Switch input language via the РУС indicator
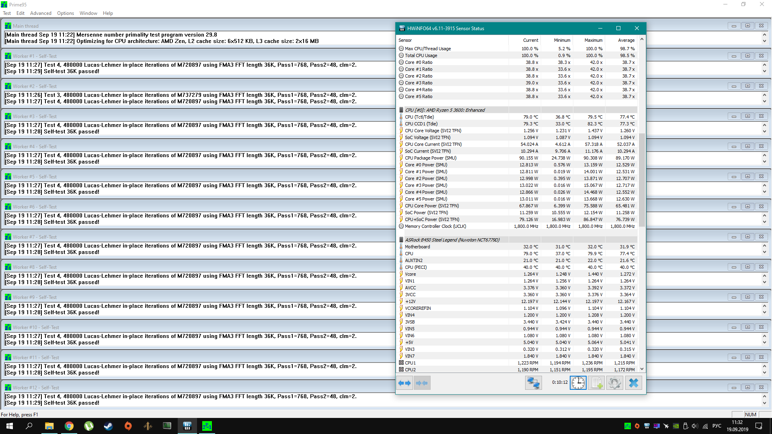 point(717,426)
